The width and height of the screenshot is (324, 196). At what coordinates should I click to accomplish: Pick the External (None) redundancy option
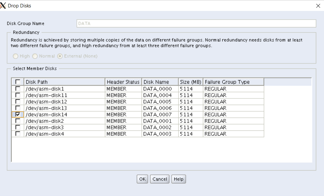point(60,56)
